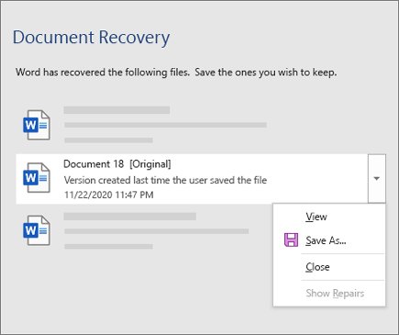Screen dimensions: 399x335
Task: Click the Document Recovery heading
Action: point(91,38)
